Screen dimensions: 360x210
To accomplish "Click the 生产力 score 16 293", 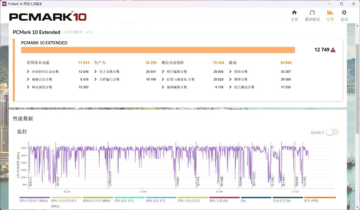I will point(151,63).
